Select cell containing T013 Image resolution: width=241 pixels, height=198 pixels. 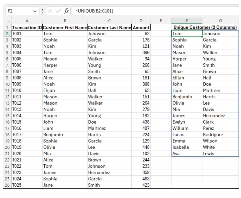(x=27, y=109)
